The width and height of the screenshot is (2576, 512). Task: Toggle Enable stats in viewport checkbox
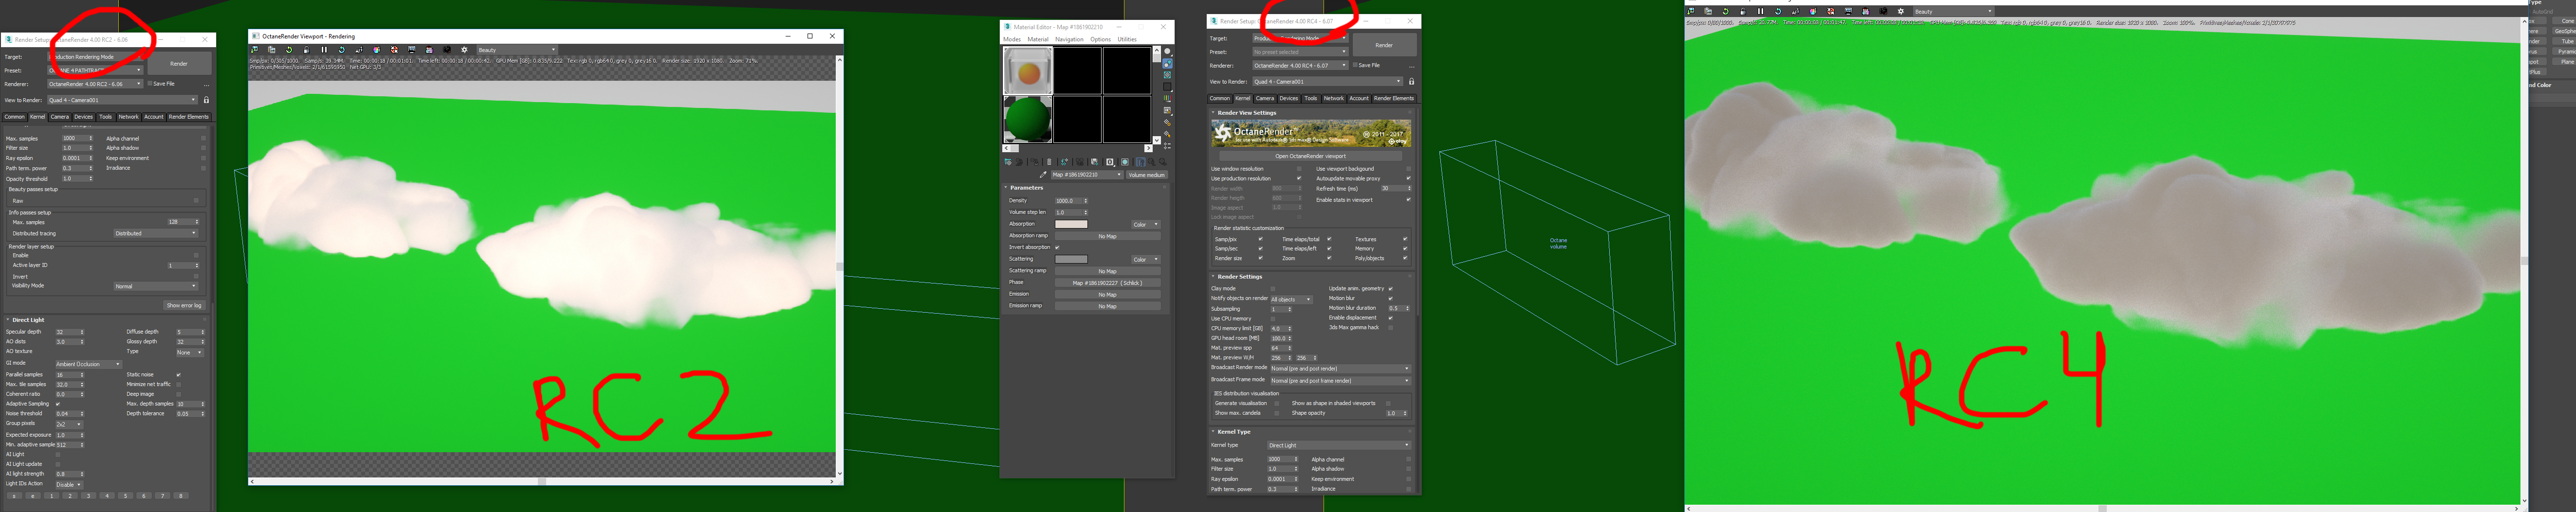click(x=1408, y=200)
